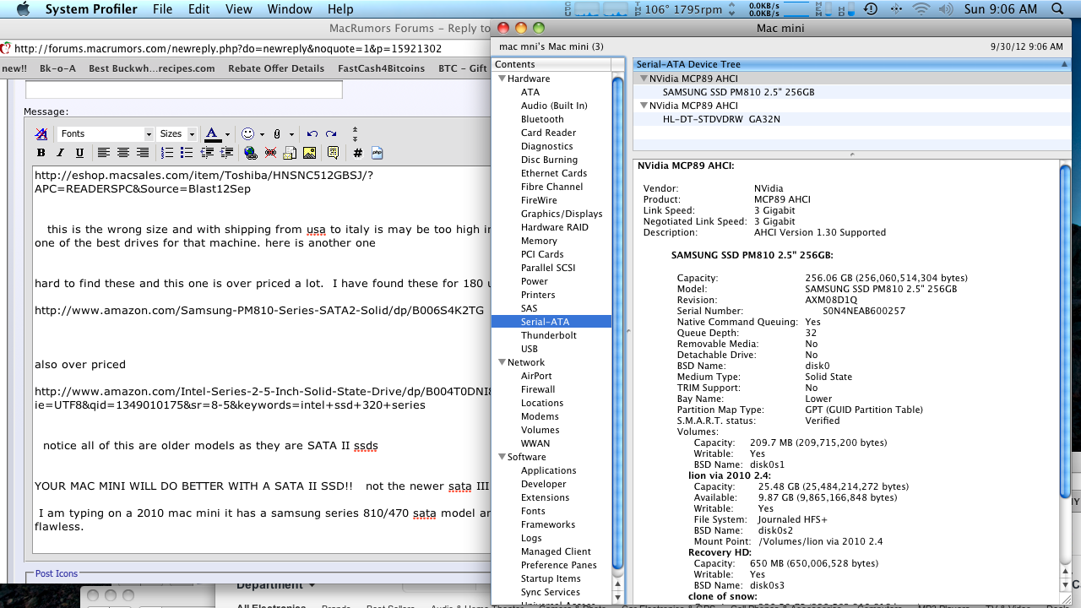Click the Insert Image icon

(x=309, y=153)
